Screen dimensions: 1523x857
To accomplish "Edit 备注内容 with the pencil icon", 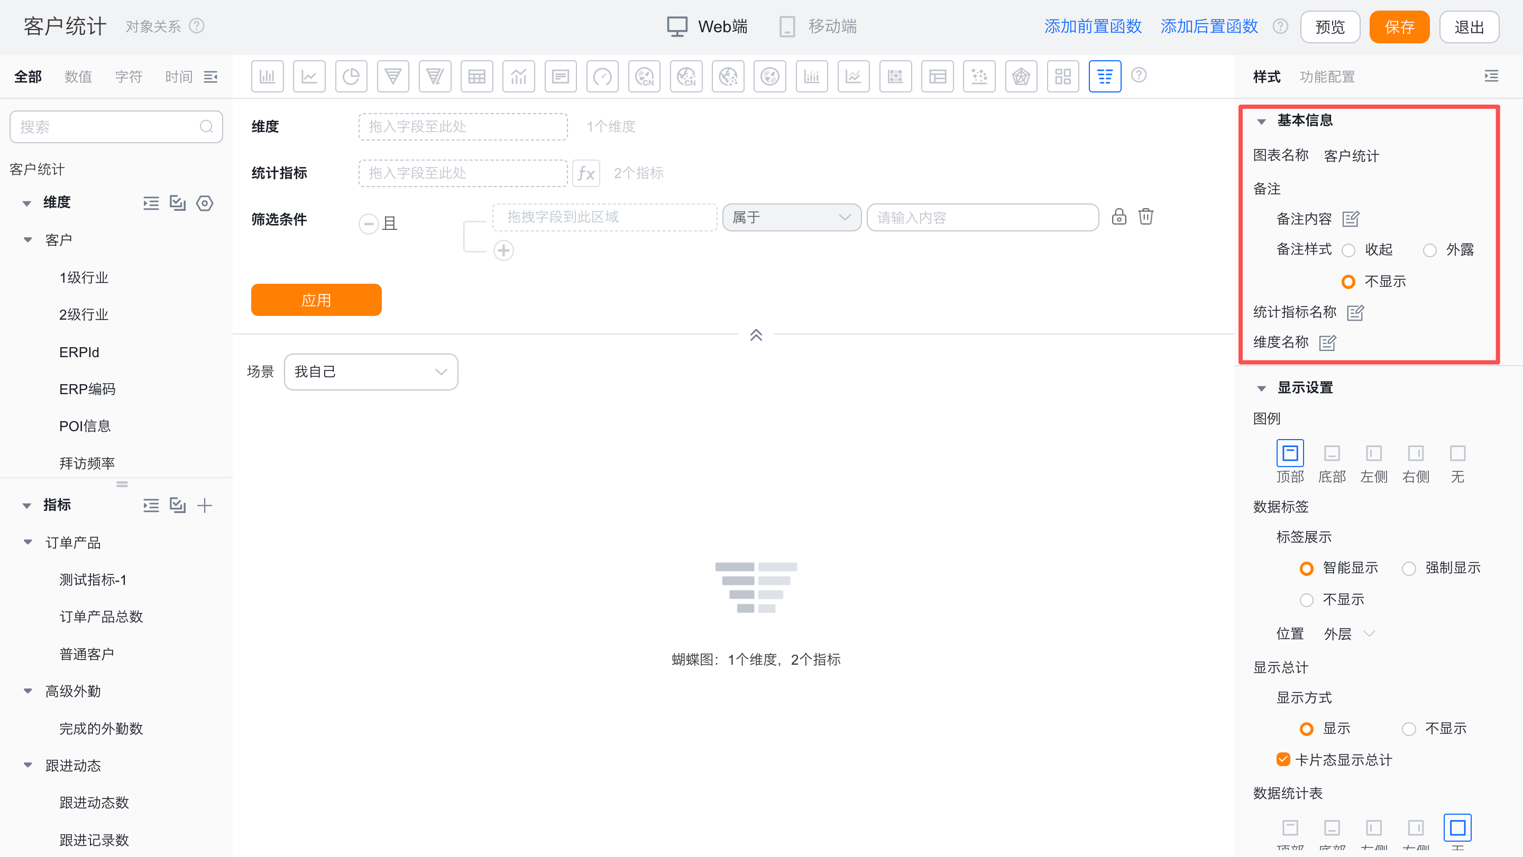I will click(x=1351, y=219).
